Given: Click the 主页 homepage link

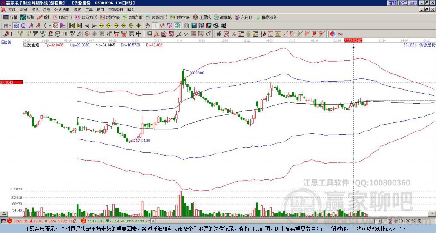Looking at the screenshot, I should (413, 3).
